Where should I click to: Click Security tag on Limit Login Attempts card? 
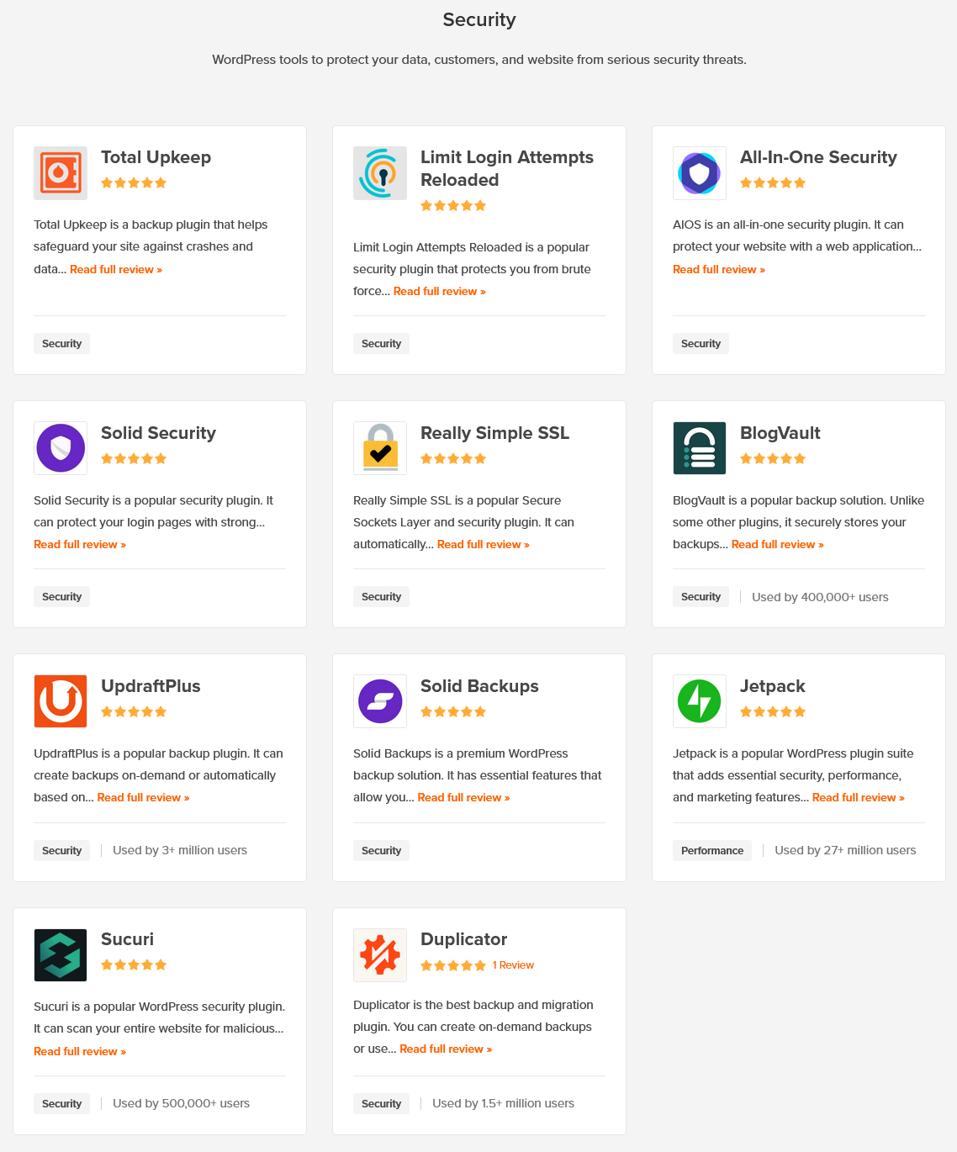tap(381, 343)
